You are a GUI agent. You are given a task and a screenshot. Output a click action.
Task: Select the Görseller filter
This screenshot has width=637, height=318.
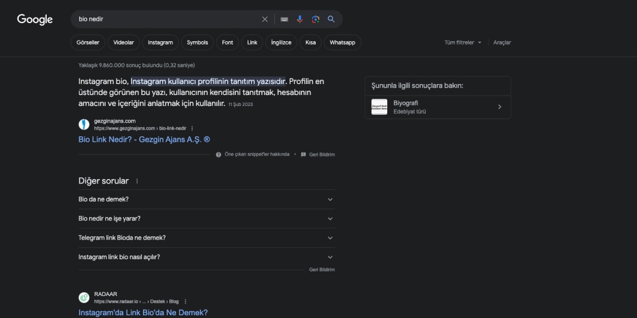88,43
